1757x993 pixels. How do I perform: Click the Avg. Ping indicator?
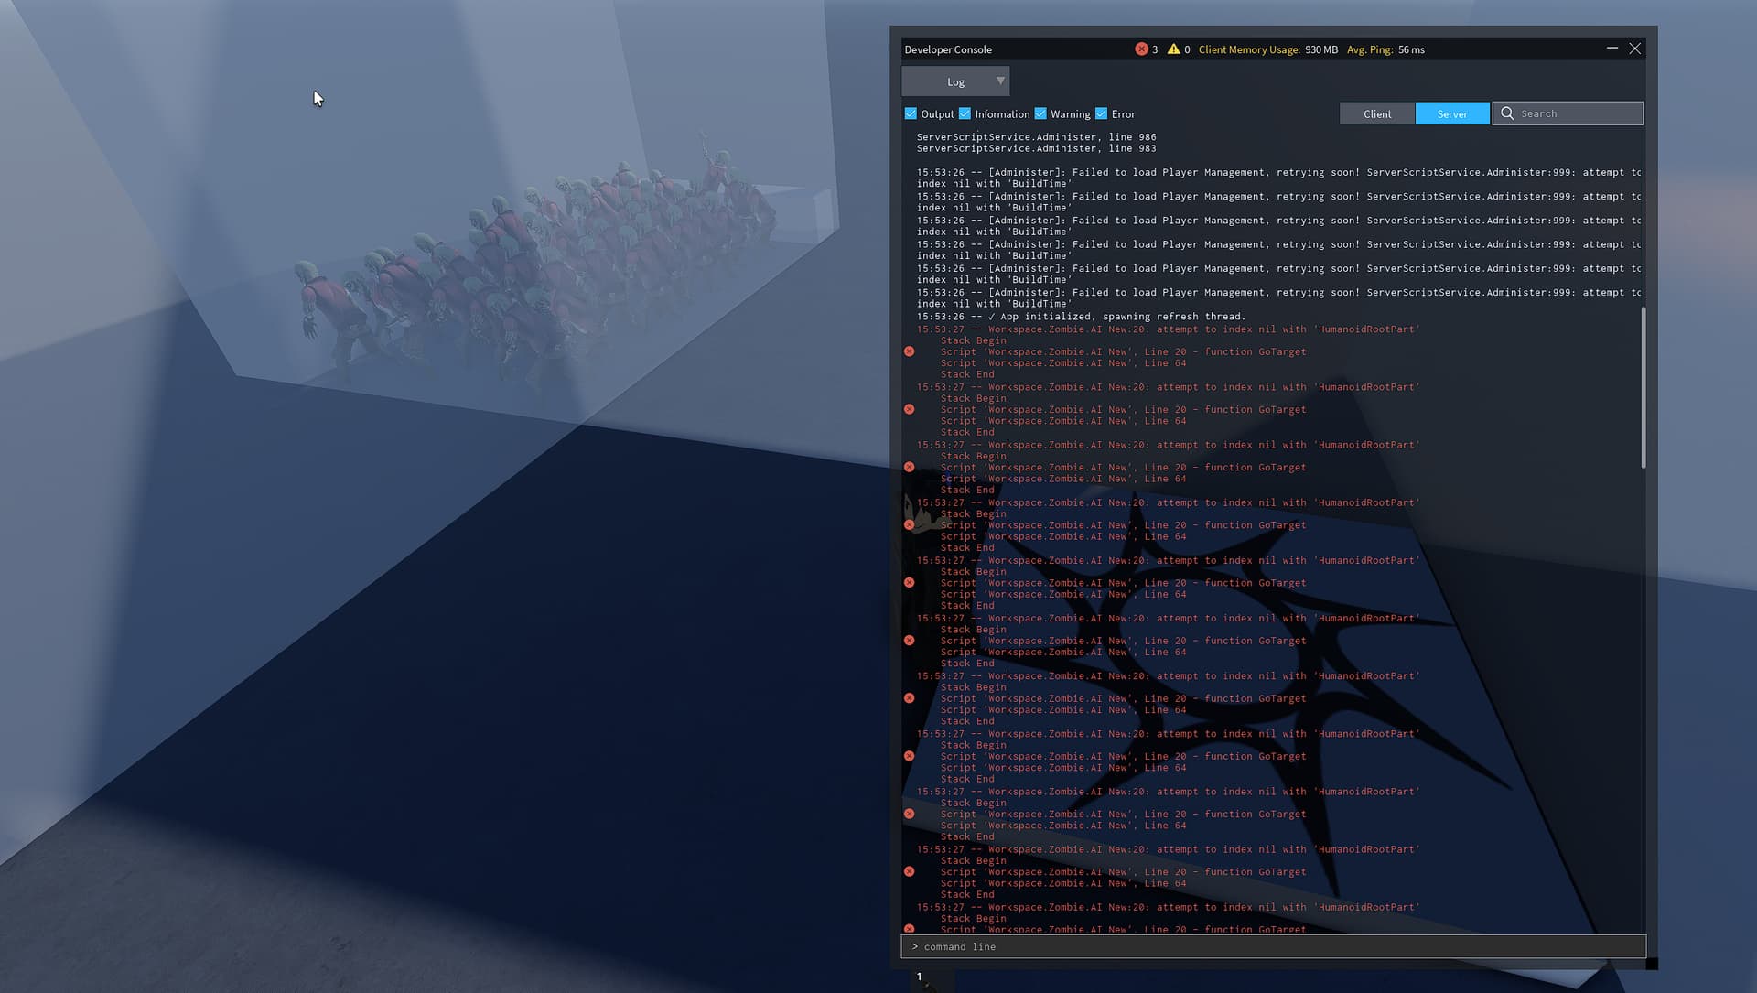(x=1385, y=49)
